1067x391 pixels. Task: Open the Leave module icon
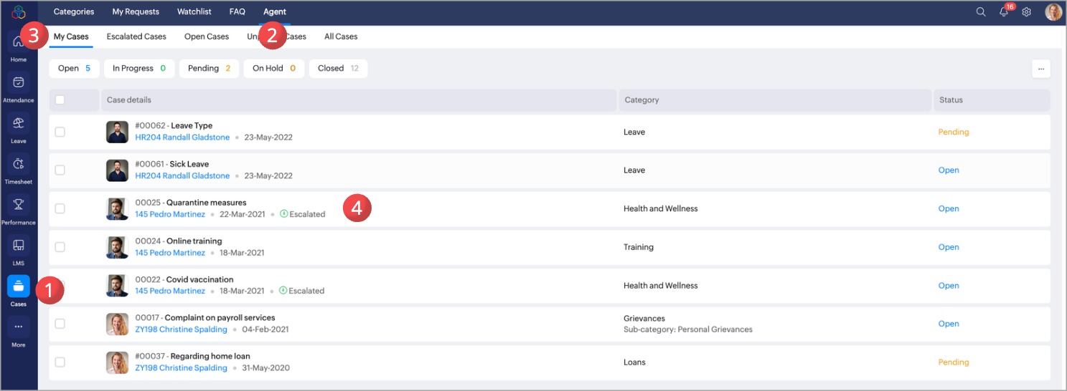tap(19, 124)
